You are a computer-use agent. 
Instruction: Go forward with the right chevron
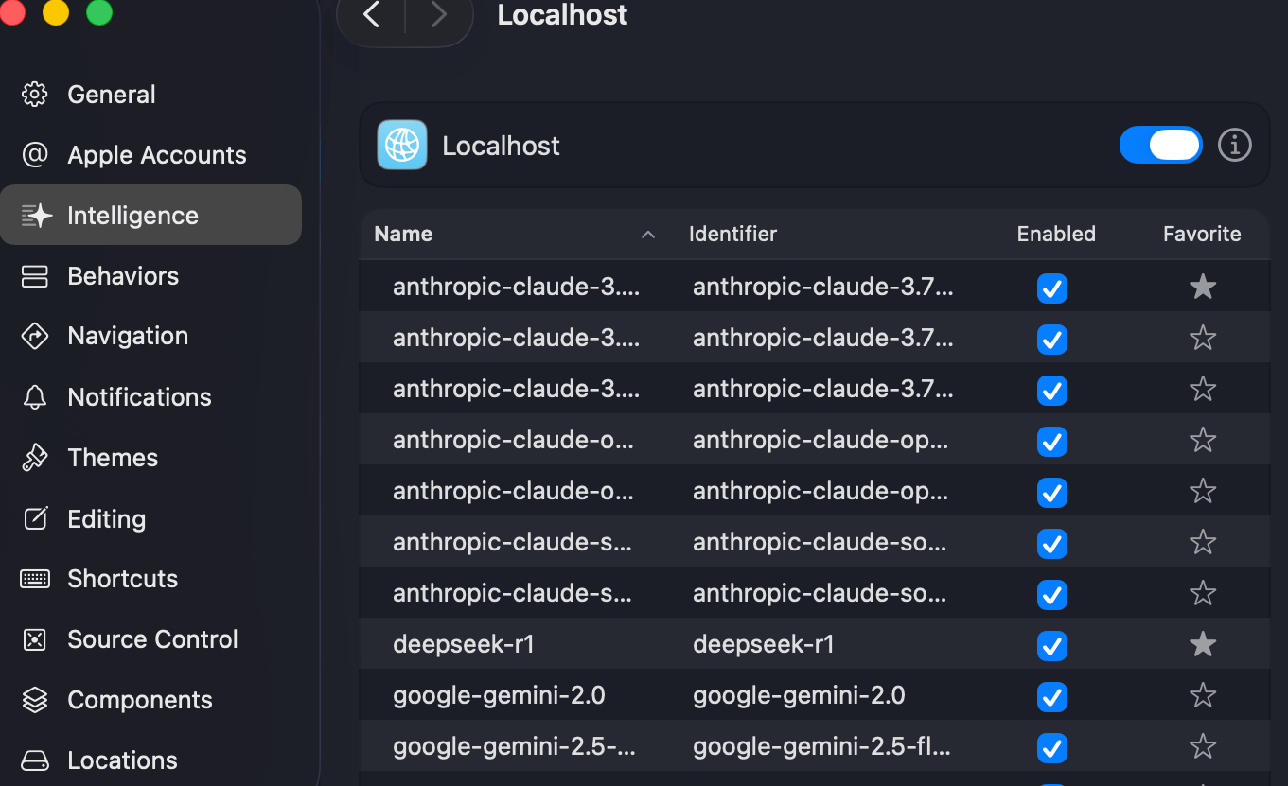point(438,15)
